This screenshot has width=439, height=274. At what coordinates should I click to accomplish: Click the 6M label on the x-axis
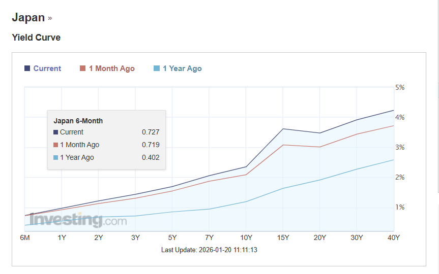(24, 237)
